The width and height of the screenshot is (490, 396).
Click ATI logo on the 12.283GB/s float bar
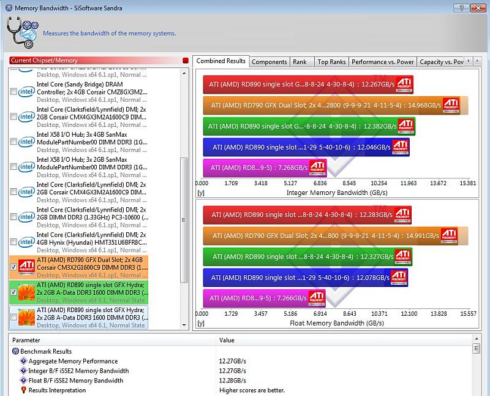tap(402, 215)
